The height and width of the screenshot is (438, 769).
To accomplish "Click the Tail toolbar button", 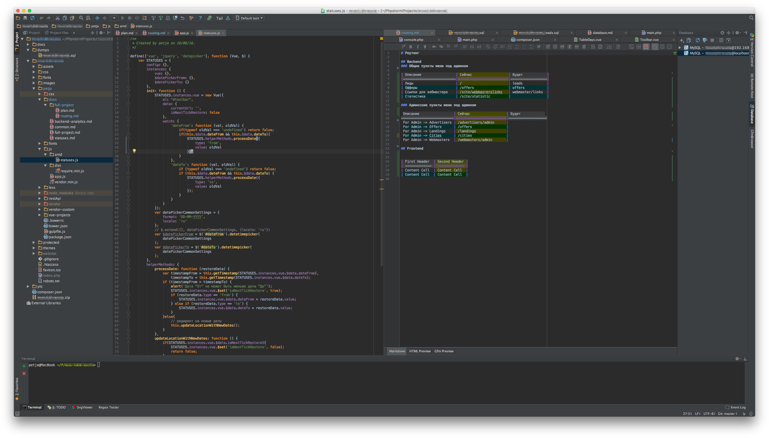I will point(219,18).
